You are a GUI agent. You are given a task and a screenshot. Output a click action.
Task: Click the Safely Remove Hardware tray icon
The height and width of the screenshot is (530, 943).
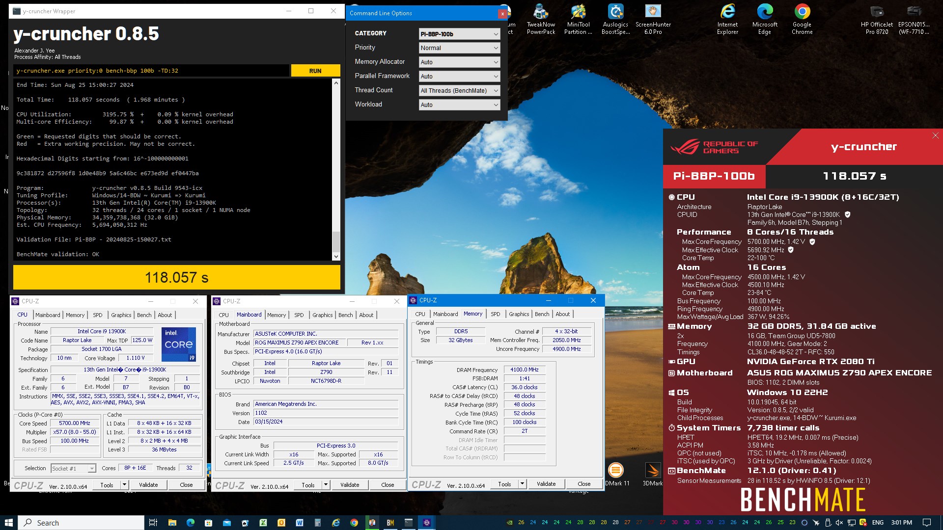tap(828, 523)
